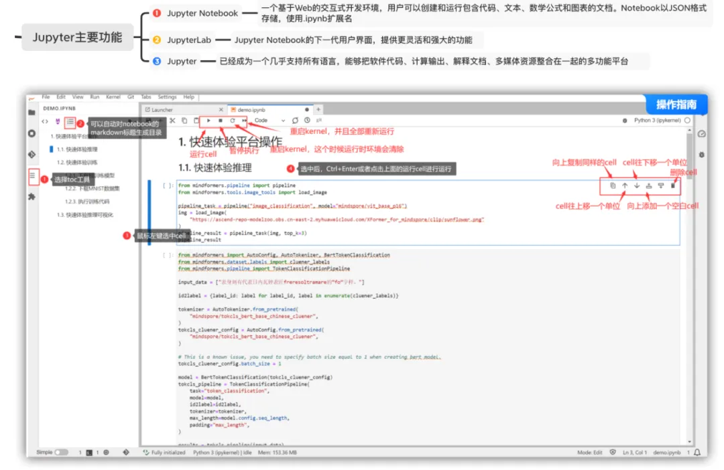Move cell up with the up arrow
724x470 pixels.
click(x=625, y=185)
